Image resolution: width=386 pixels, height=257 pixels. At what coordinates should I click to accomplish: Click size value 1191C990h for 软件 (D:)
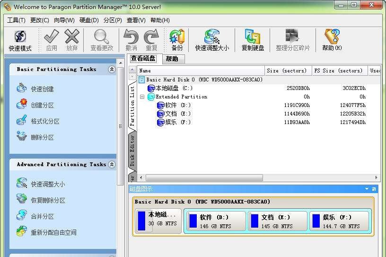click(297, 105)
